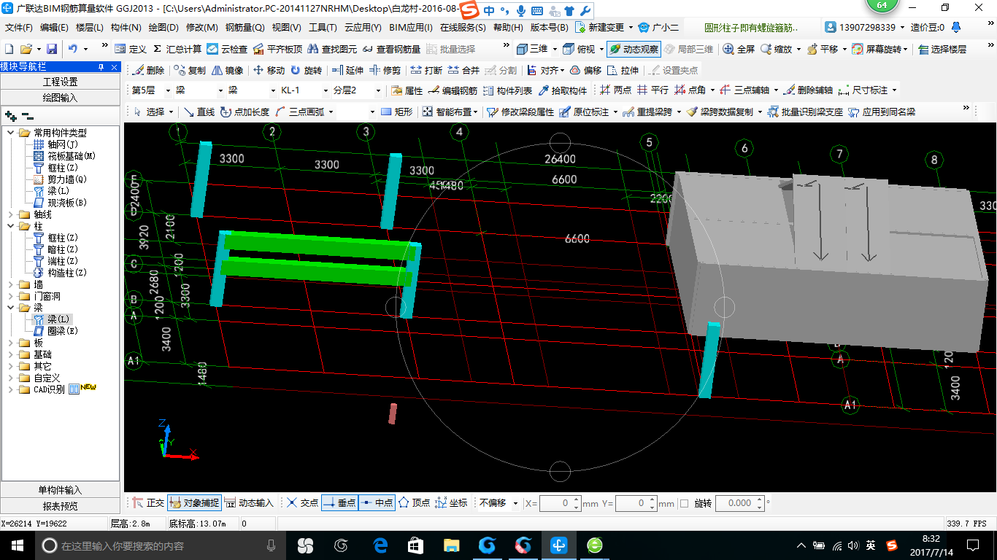The height and width of the screenshot is (560, 997).
Task: Enable the 旋转 rotation checkbox
Action: (684, 503)
